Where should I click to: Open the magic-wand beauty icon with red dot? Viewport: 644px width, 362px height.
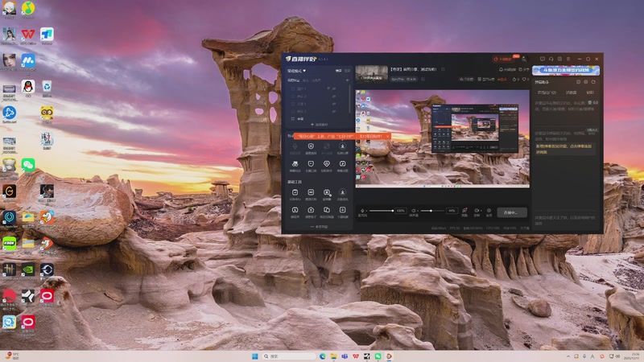pyautogui.click(x=464, y=211)
